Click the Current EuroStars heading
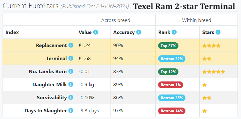 [x=30, y=6]
